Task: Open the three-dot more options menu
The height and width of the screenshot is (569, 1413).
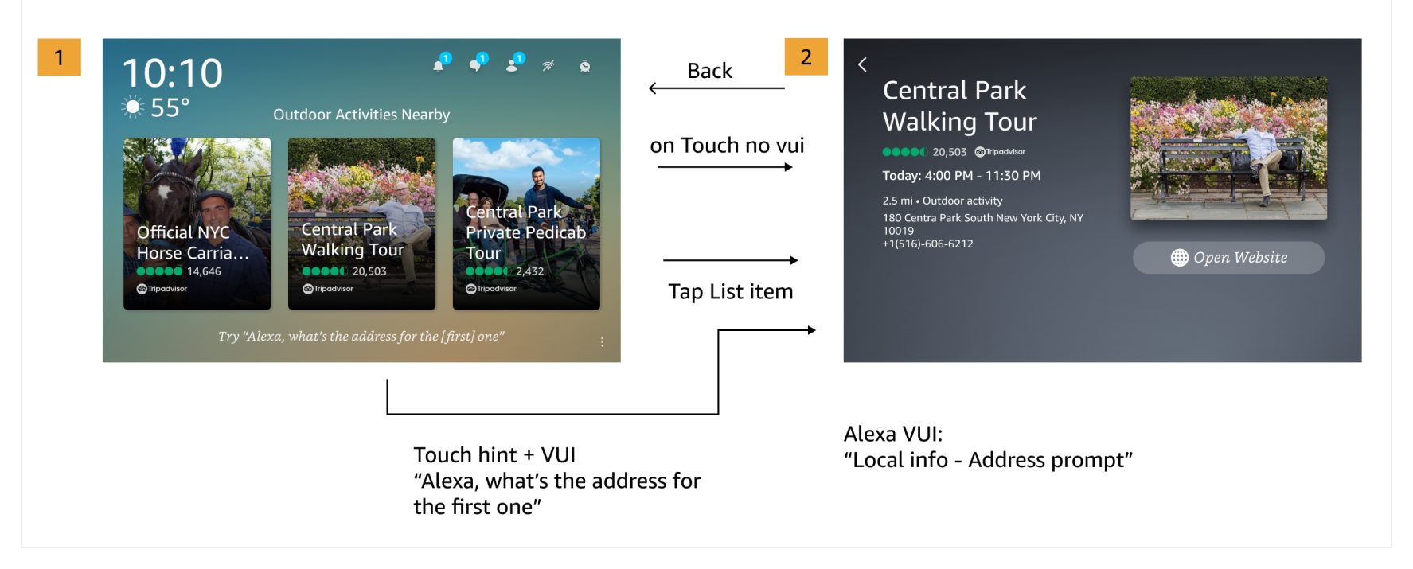Action: coord(602,341)
